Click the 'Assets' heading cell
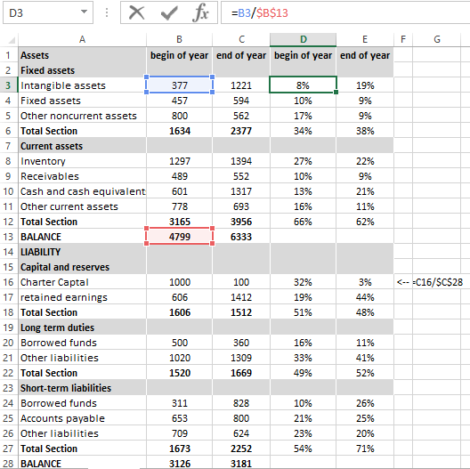Screen dimensions: 470x469 [x=83, y=55]
